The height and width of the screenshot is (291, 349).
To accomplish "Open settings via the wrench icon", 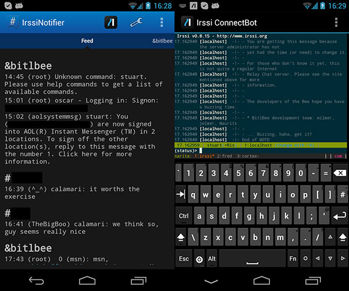I will tap(137, 22).
